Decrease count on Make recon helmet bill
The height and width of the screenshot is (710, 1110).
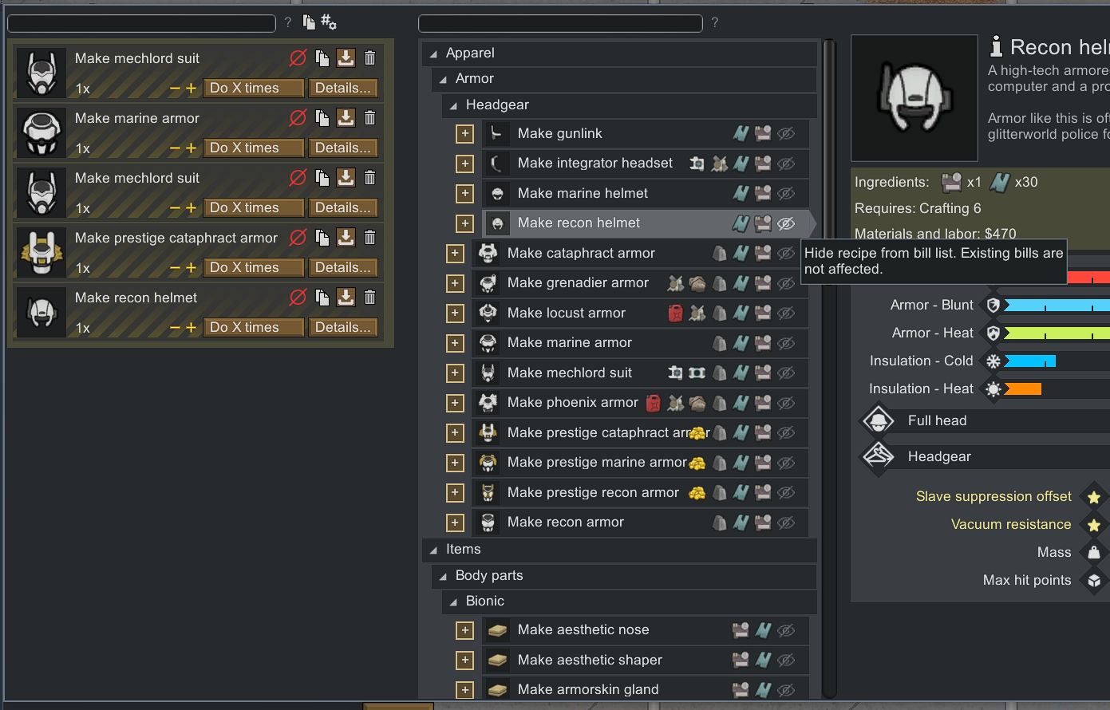click(x=175, y=328)
